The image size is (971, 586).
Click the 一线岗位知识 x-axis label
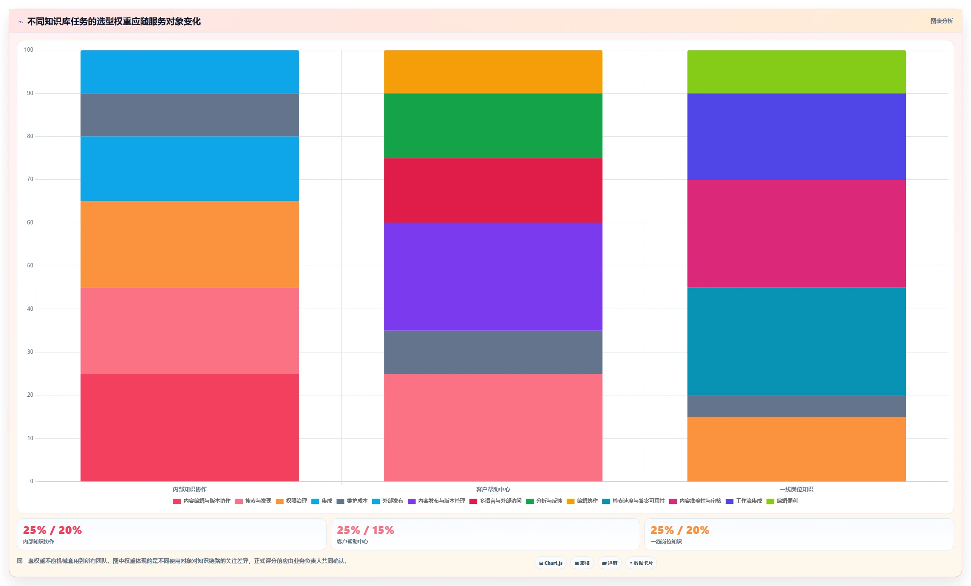796,489
